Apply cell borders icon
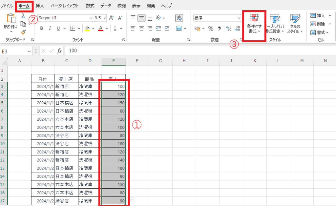Screen dimensions: 336x206 73,28
